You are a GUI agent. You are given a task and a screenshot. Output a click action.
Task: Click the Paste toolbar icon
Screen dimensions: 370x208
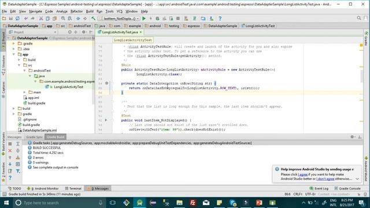54,18
